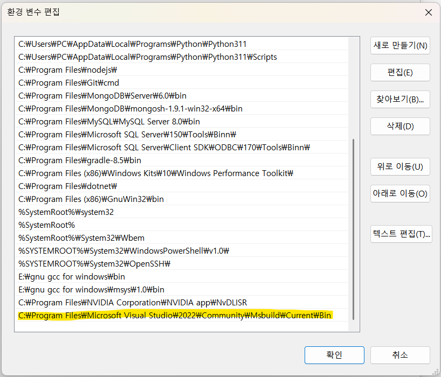The image size is (441, 377).
Task: Select the mongosh-1.9.1-win32-x64 path entry
Action: 181,109
